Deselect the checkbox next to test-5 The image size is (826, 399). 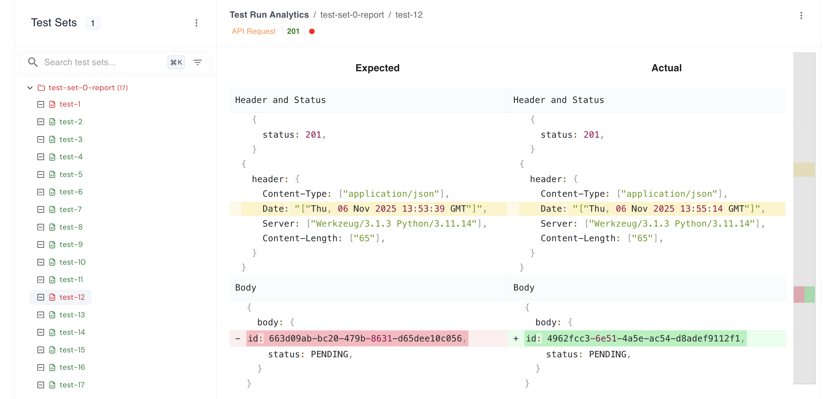[41, 174]
